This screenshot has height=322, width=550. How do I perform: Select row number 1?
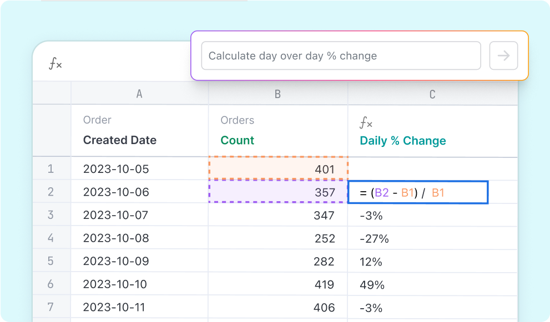coord(51,169)
